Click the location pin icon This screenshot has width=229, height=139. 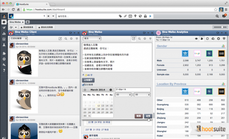tap(136, 16)
